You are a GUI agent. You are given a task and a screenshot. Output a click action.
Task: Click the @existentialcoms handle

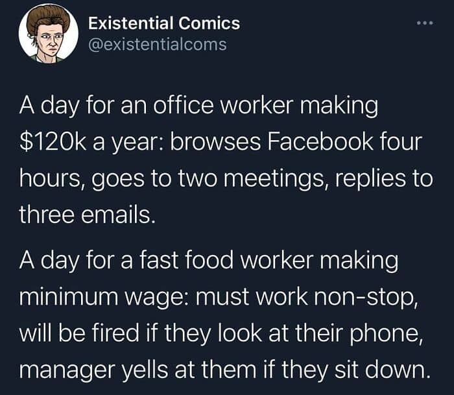pyautogui.click(x=157, y=44)
